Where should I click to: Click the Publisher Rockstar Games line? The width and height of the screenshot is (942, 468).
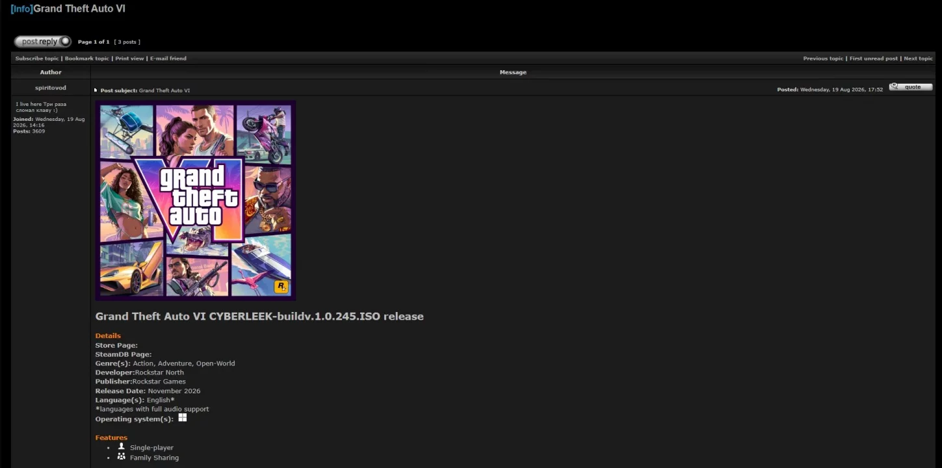(140, 382)
